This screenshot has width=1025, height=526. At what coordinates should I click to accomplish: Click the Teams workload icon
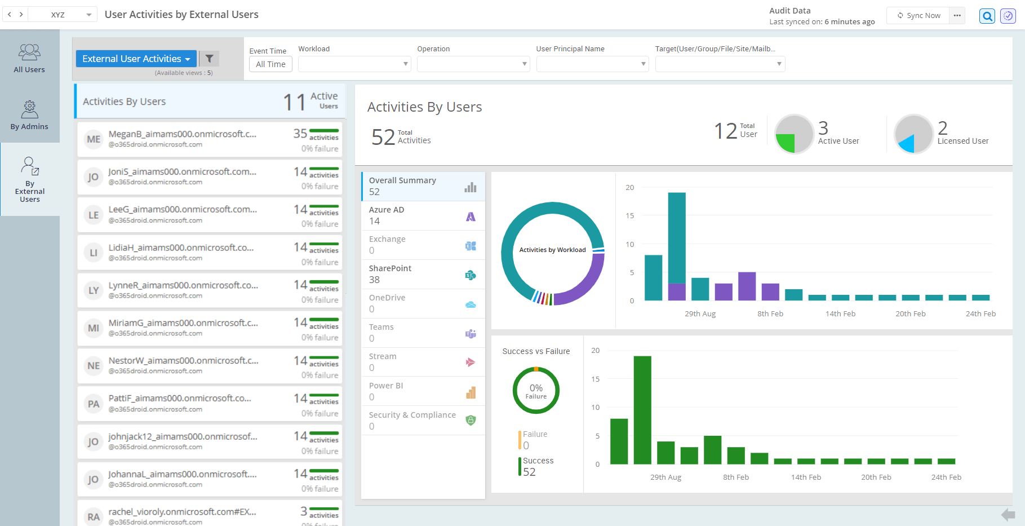471,333
